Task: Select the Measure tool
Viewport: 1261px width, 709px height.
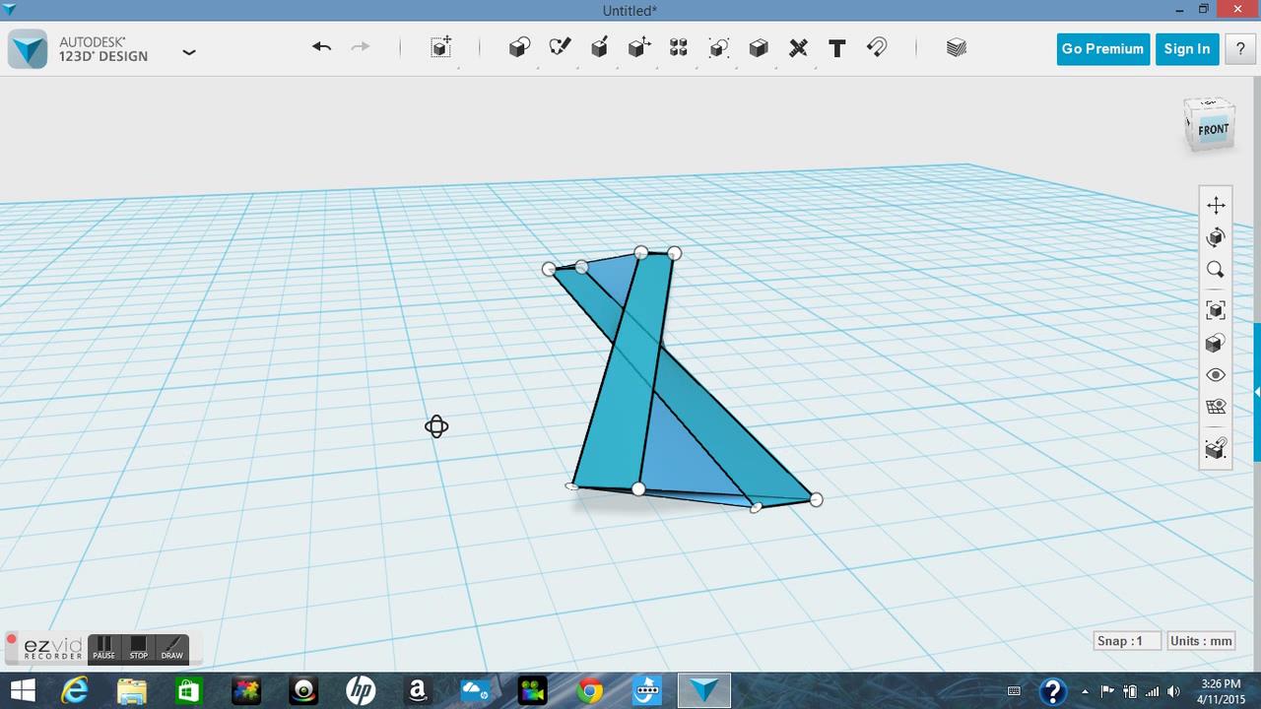Action: pos(798,47)
